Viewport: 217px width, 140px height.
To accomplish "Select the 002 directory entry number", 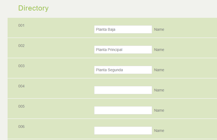I will tap(21, 46).
